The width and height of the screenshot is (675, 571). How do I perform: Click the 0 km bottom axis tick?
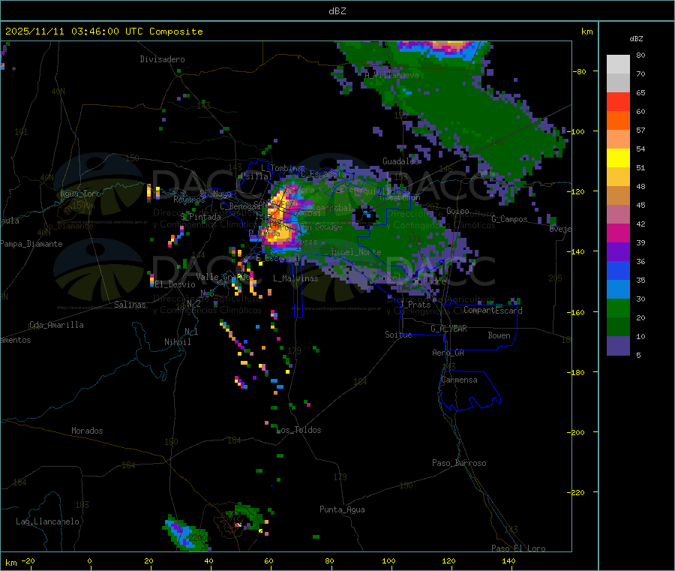click(89, 560)
